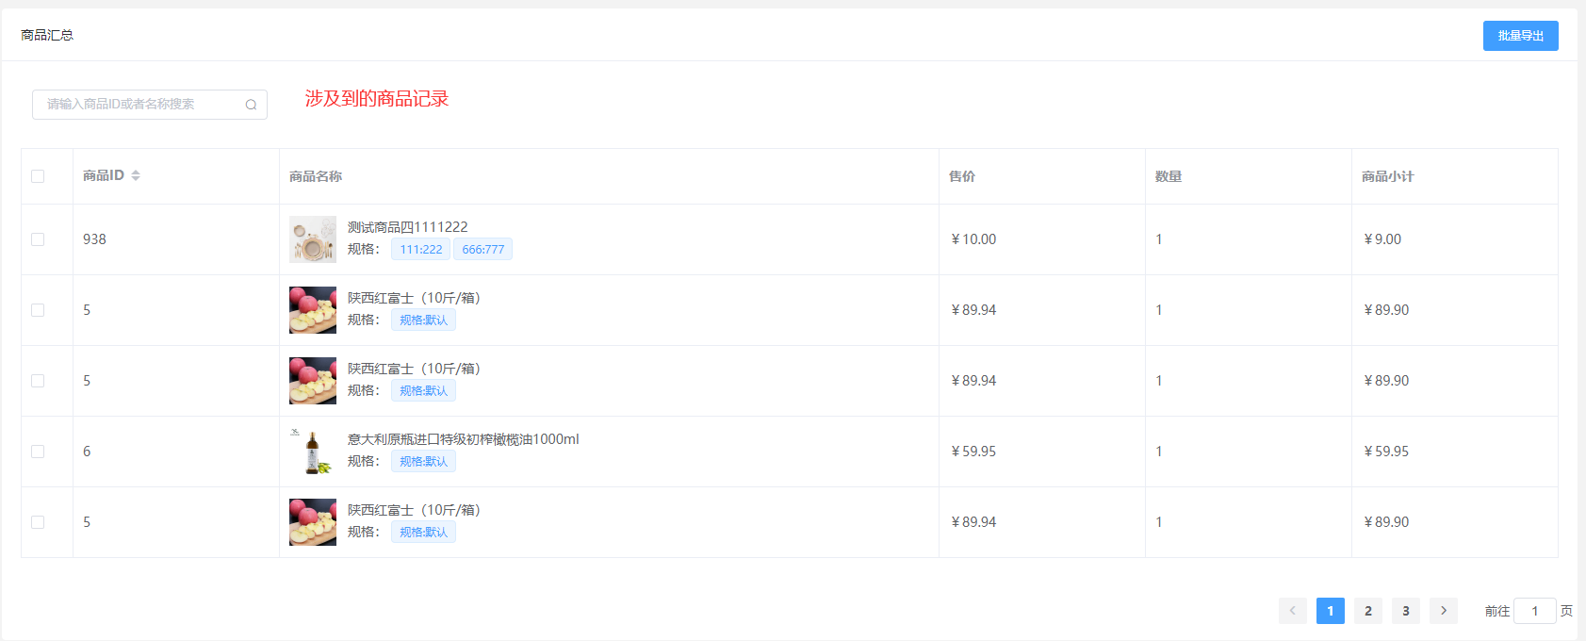The height and width of the screenshot is (641, 1586).
Task: Click the 批量导出 button
Action: pos(1520,36)
